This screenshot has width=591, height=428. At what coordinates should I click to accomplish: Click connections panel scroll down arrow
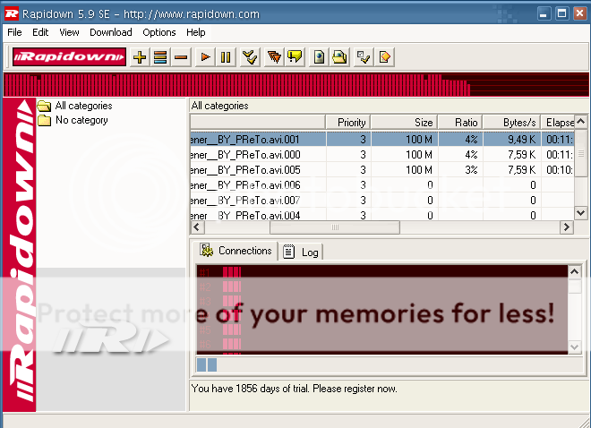tap(574, 347)
